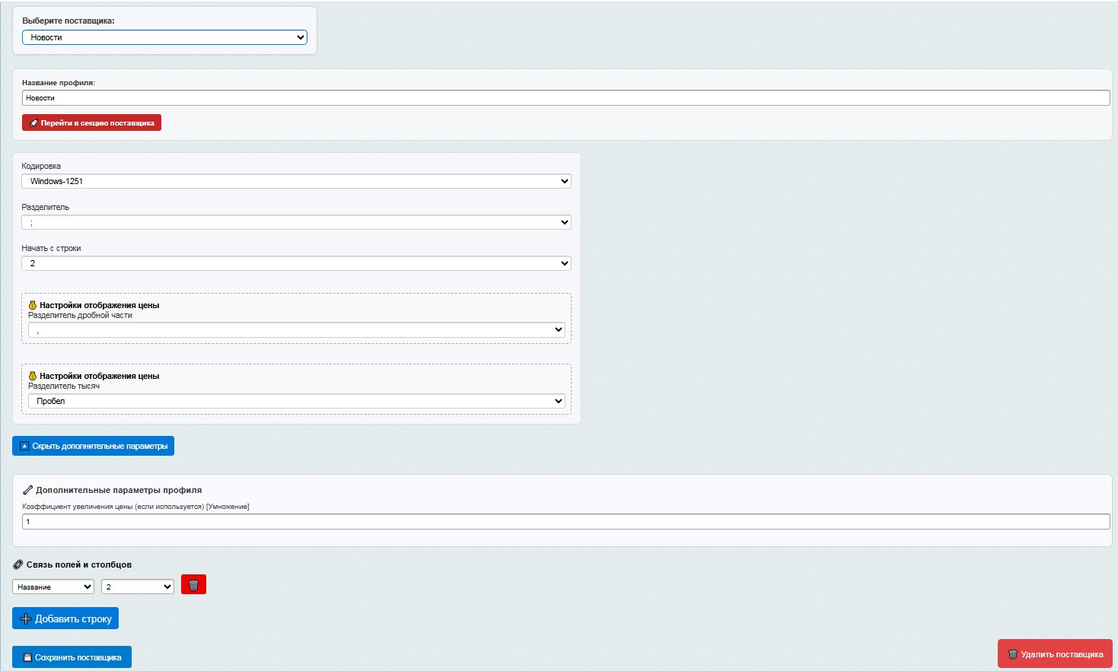Click the icon on Перейти в секцию поставщика
This screenshot has width=1118, height=671.
33,123
